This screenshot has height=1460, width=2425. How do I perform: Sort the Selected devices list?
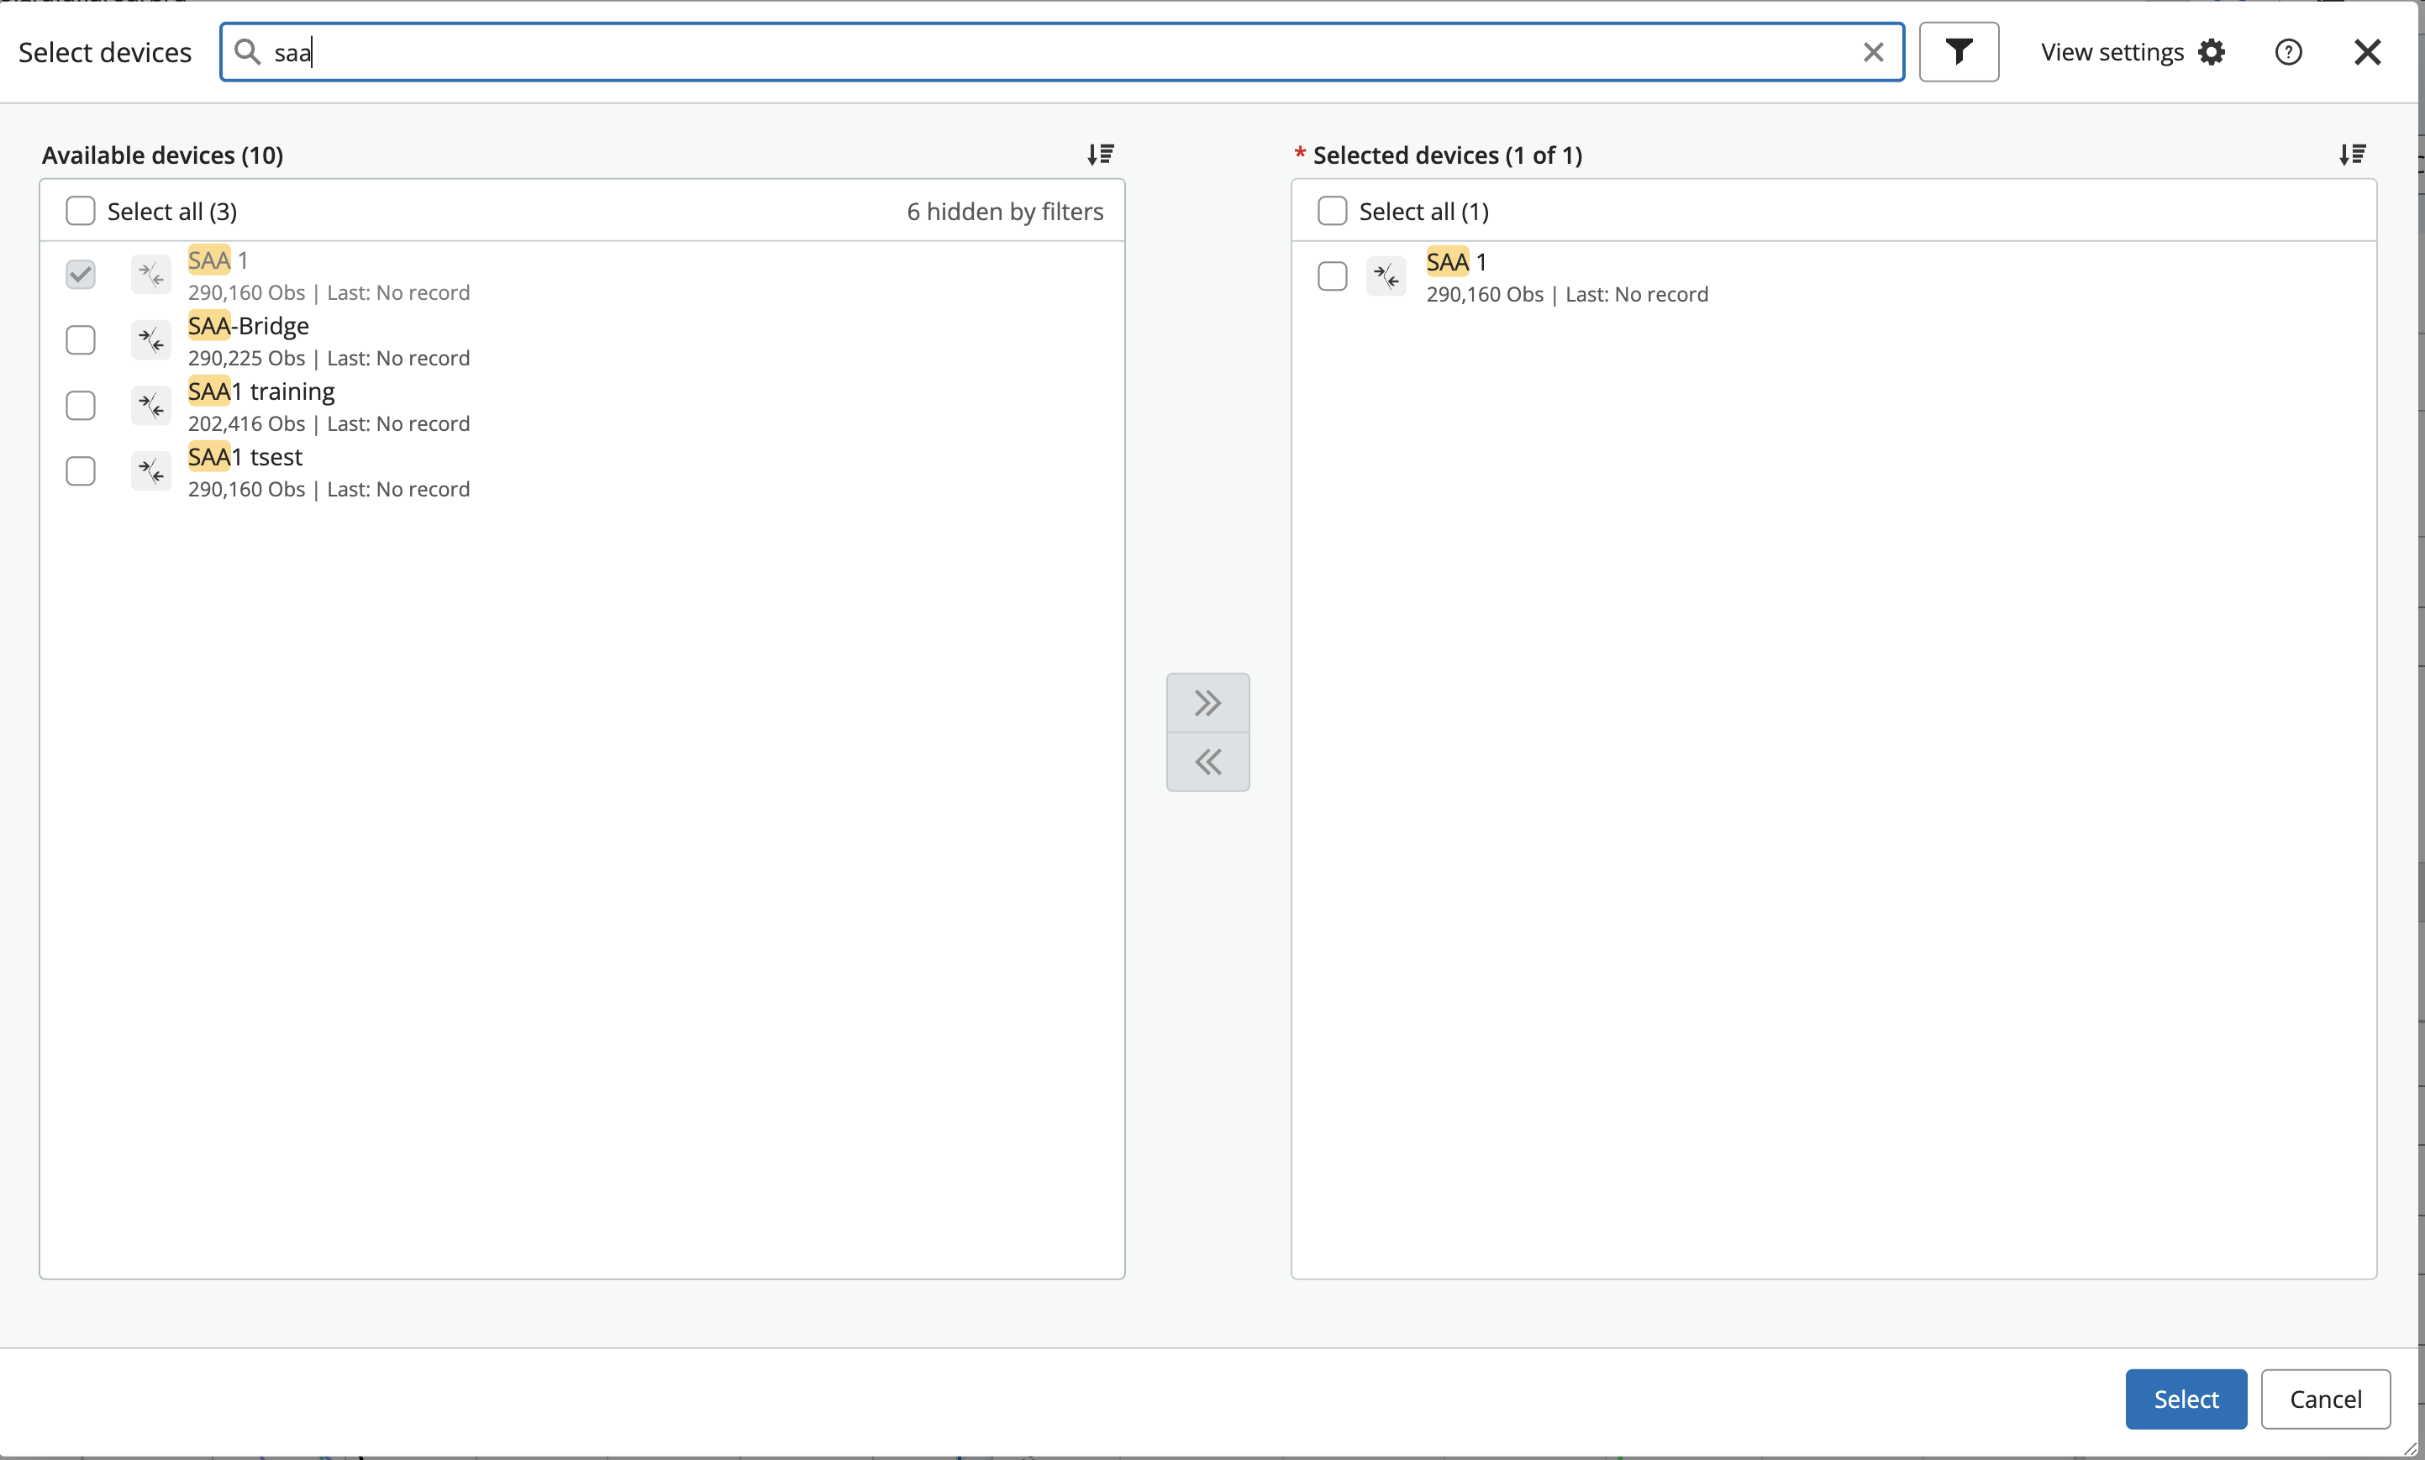point(2352,155)
